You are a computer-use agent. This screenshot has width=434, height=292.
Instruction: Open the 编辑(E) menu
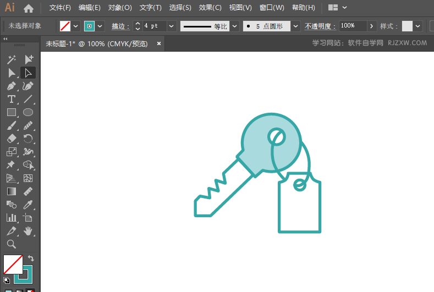point(90,8)
